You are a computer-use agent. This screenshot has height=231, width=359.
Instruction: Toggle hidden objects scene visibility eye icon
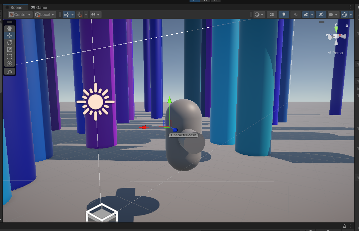coord(320,15)
